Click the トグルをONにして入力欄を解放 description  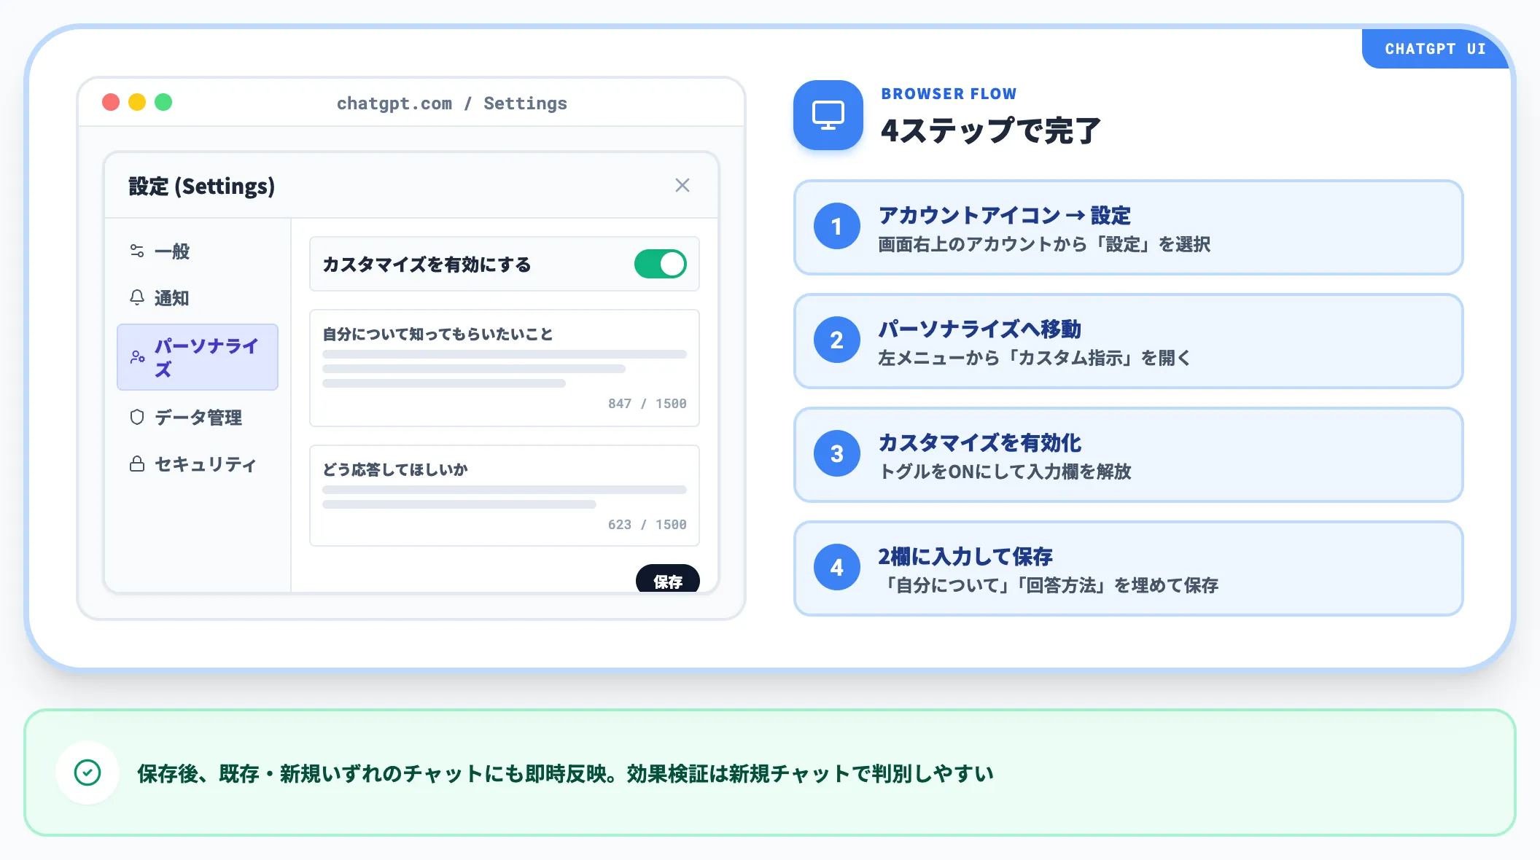(1006, 472)
